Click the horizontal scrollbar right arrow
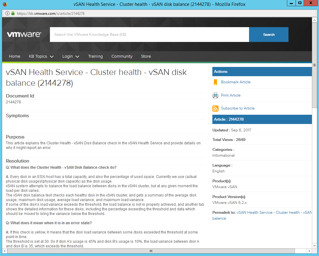Viewport: 319px width, 256px height. coord(309,251)
